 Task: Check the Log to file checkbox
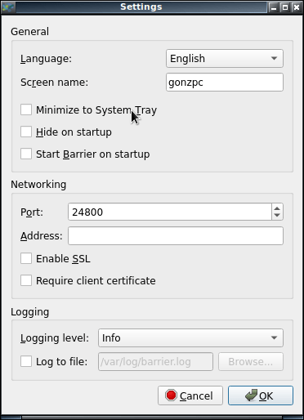(x=26, y=361)
